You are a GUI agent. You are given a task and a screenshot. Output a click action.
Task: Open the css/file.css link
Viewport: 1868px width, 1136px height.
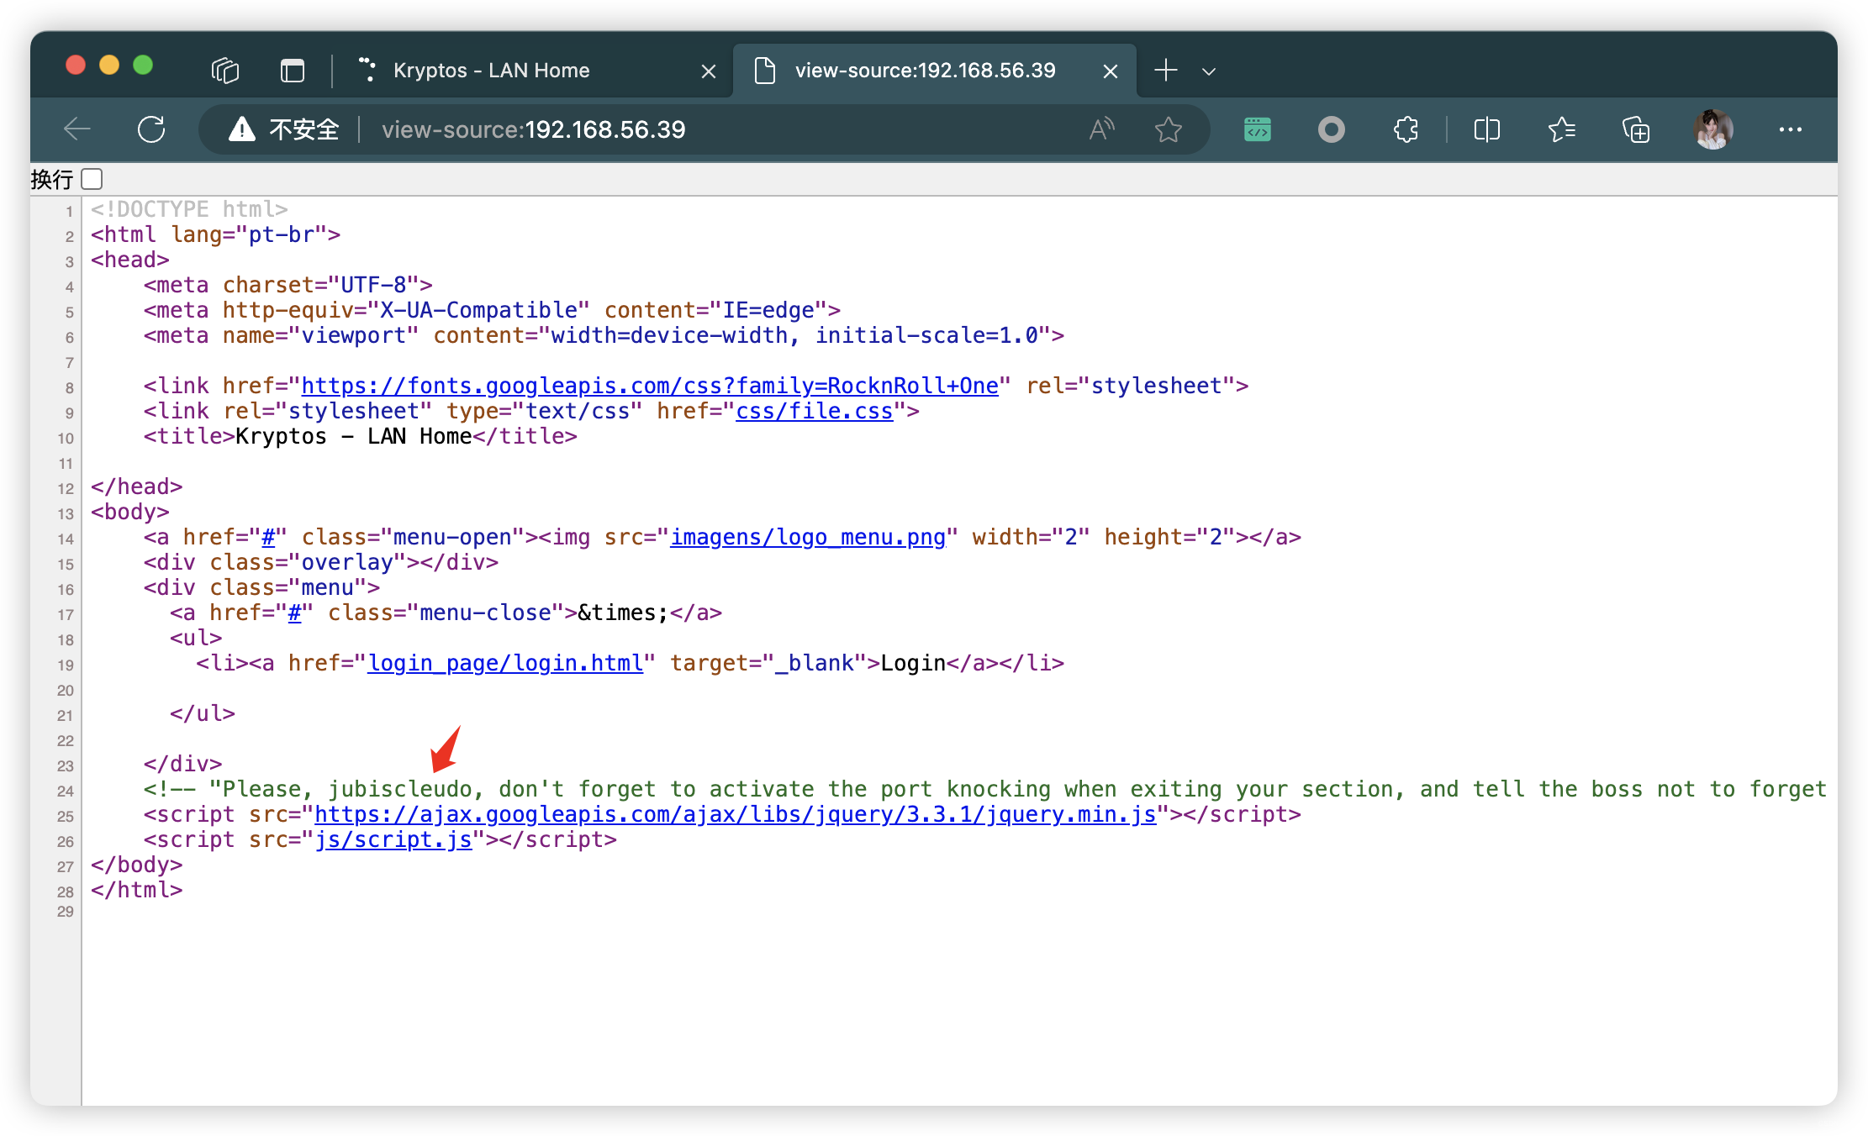(814, 411)
